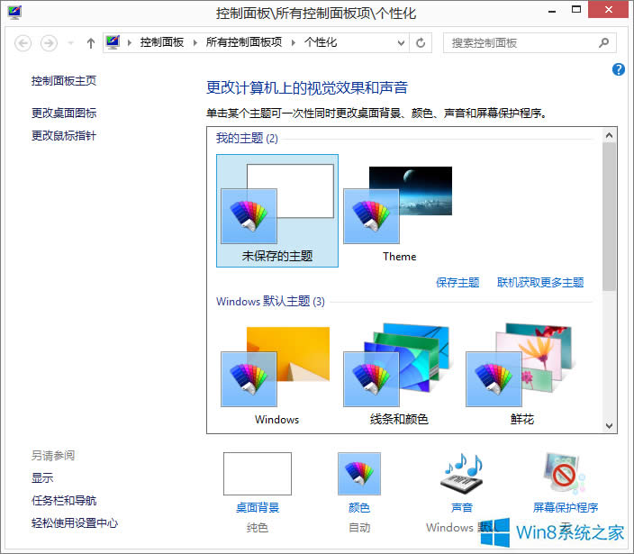The height and width of the screenshot is (554, 634).
Task: Open 更改鼠标指针 link
Action: [x=64, y=136]
